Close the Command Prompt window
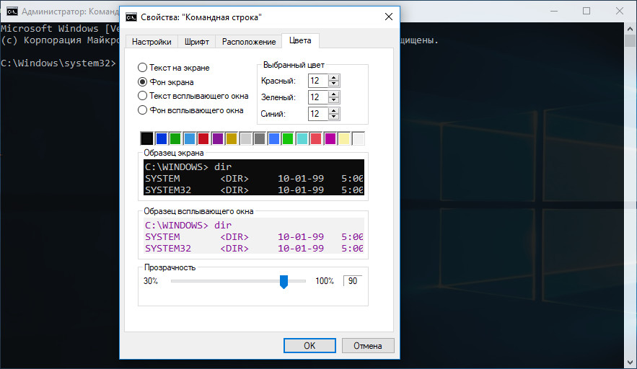Viewport: 637px width, 369px height. (620, 11)
